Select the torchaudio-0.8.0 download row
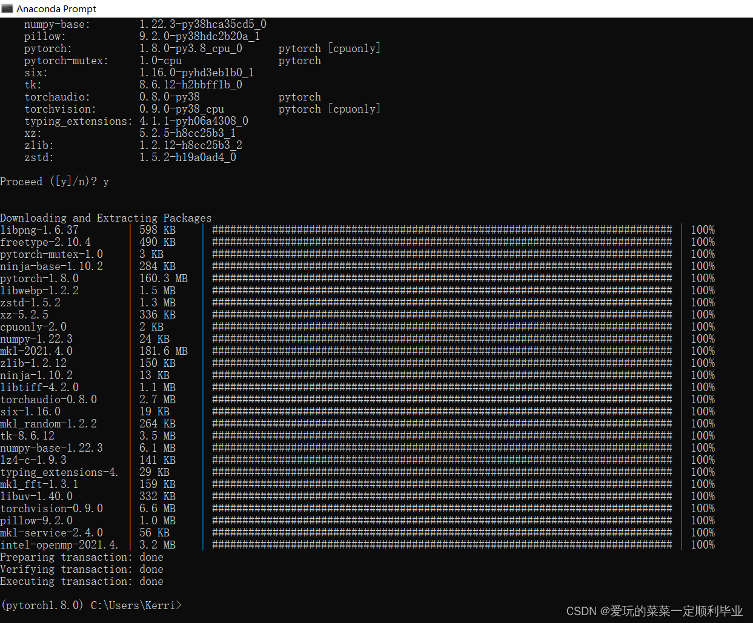This screenshot has height=623, width=753. tap(48, 399)
